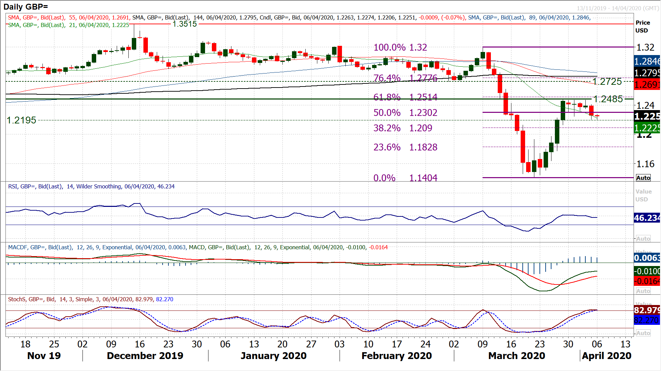Click the RSI 46.234 value tag

pos(647,218)
